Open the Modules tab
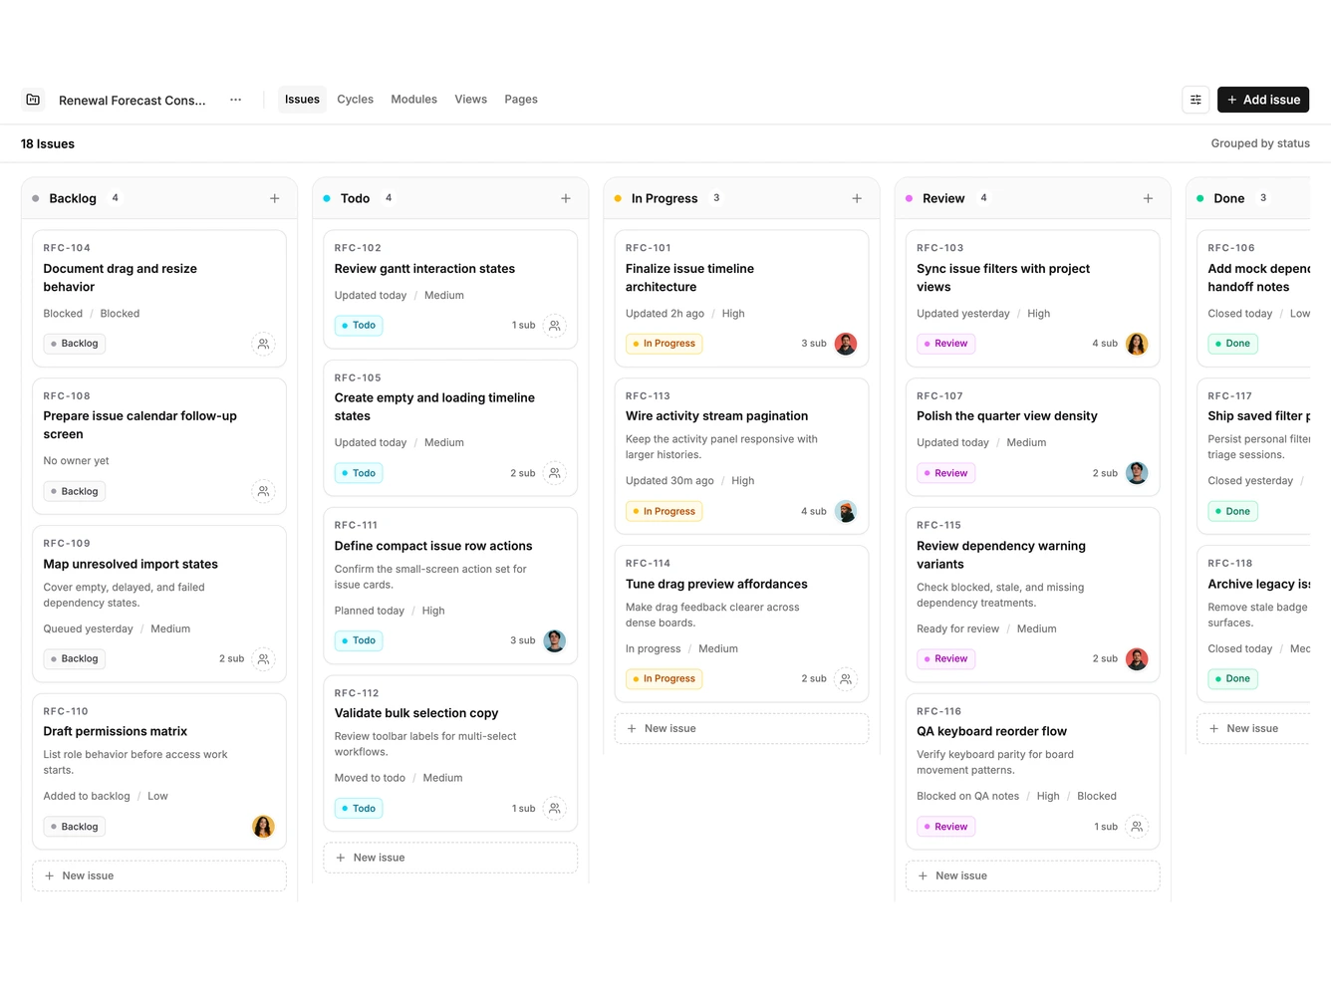The image size is (1331, 998). (413, 100)
